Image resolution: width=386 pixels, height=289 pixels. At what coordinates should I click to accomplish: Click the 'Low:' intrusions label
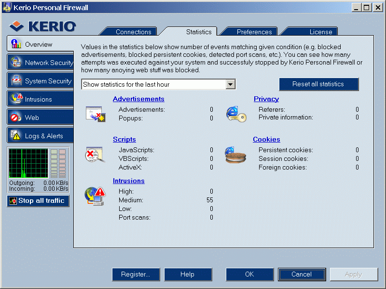tap(125, 209)
